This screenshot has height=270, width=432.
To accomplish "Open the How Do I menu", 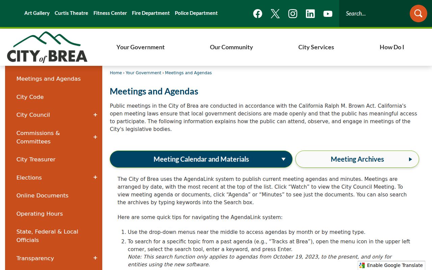I will 392,47.
